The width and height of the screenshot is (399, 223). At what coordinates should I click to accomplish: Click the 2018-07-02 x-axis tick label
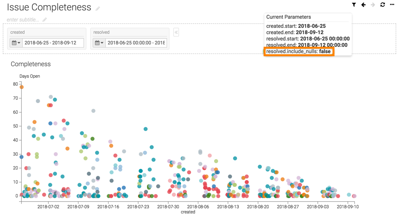[x=48, y=207]
